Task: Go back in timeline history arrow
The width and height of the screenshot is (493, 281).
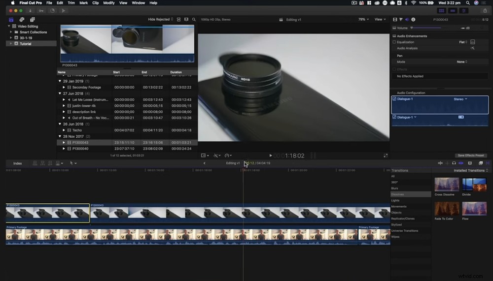Action: pos(205,163)
